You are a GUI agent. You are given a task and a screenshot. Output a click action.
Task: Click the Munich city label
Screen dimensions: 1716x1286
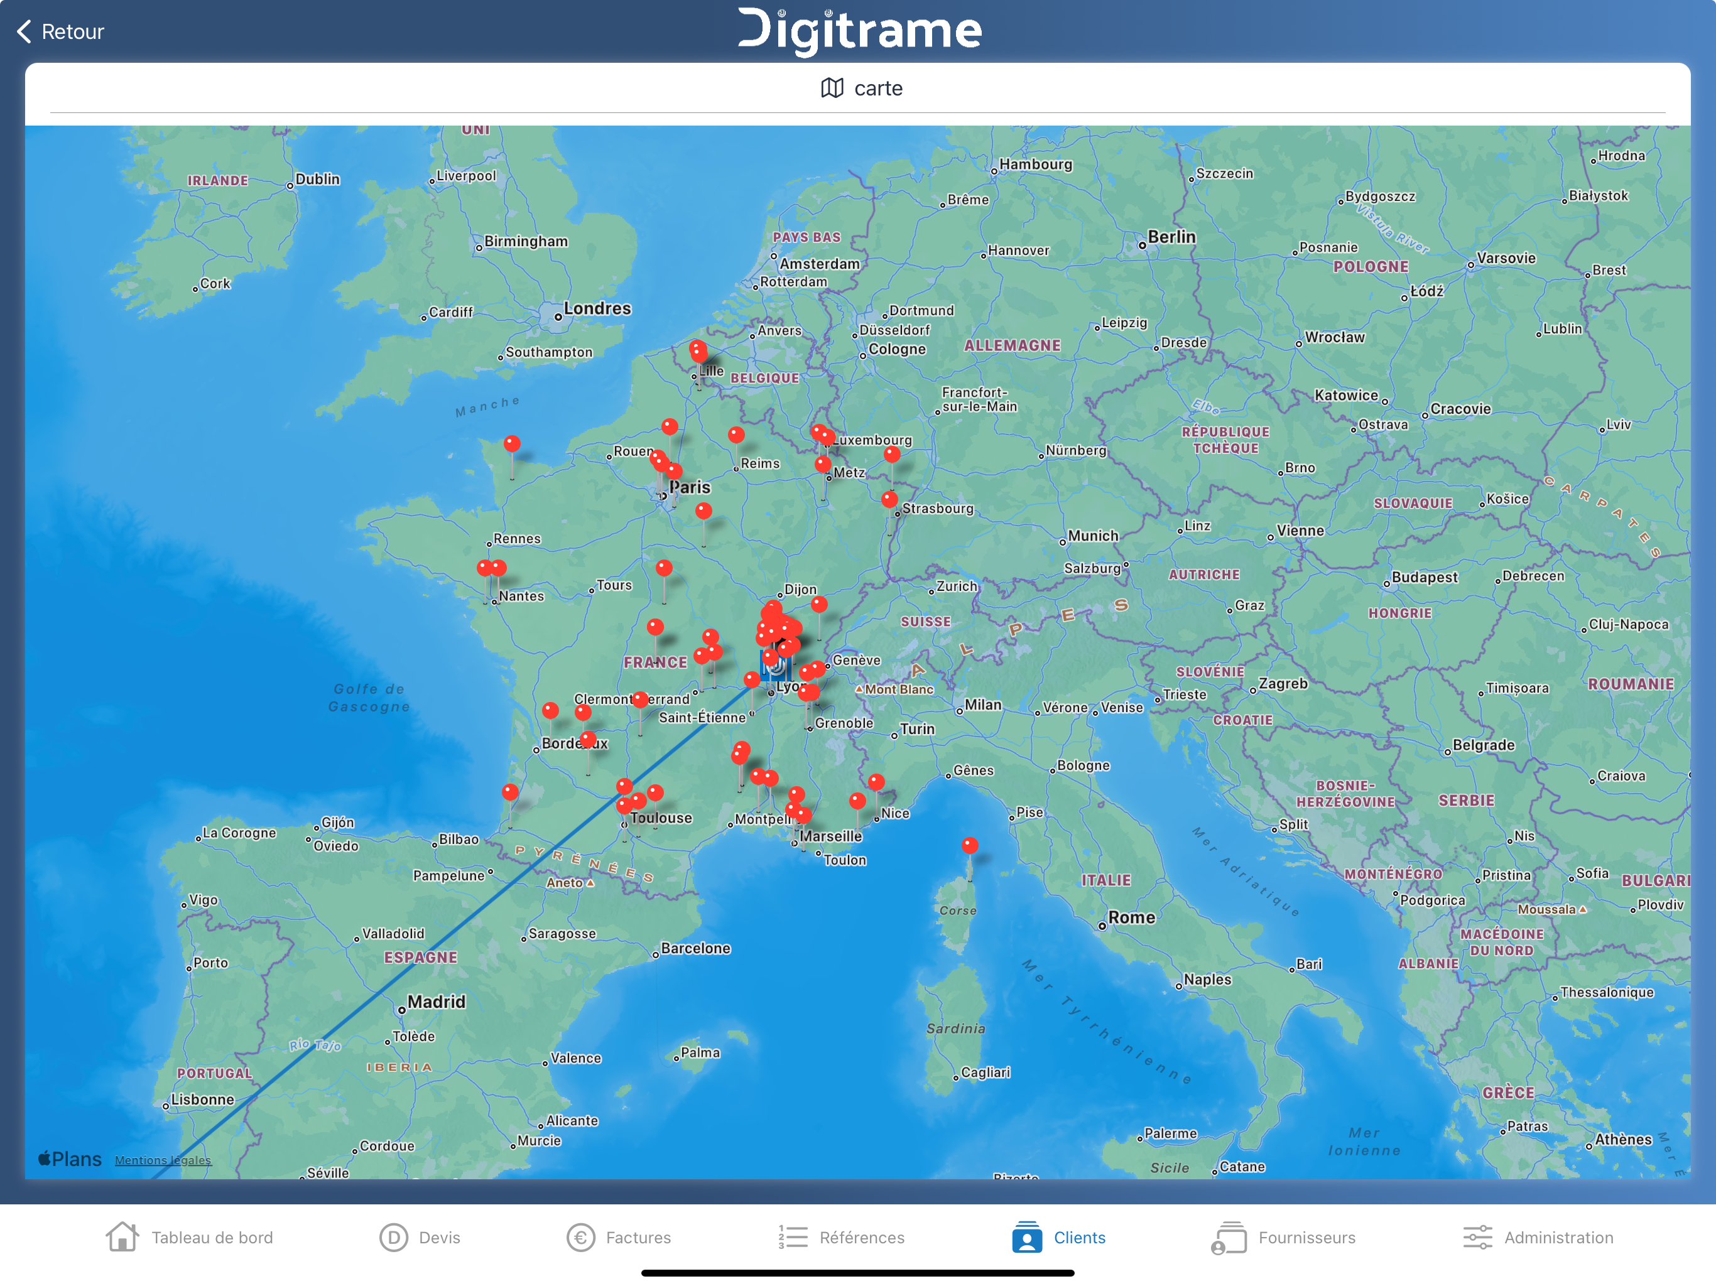point(1093,536)
